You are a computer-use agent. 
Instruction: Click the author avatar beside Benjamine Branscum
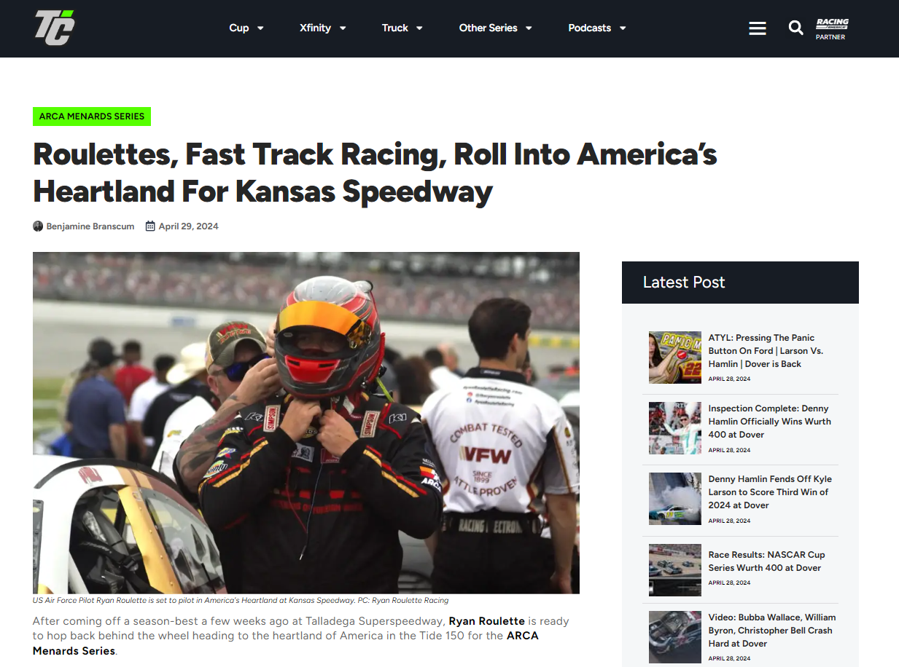(x=38, y=226)
